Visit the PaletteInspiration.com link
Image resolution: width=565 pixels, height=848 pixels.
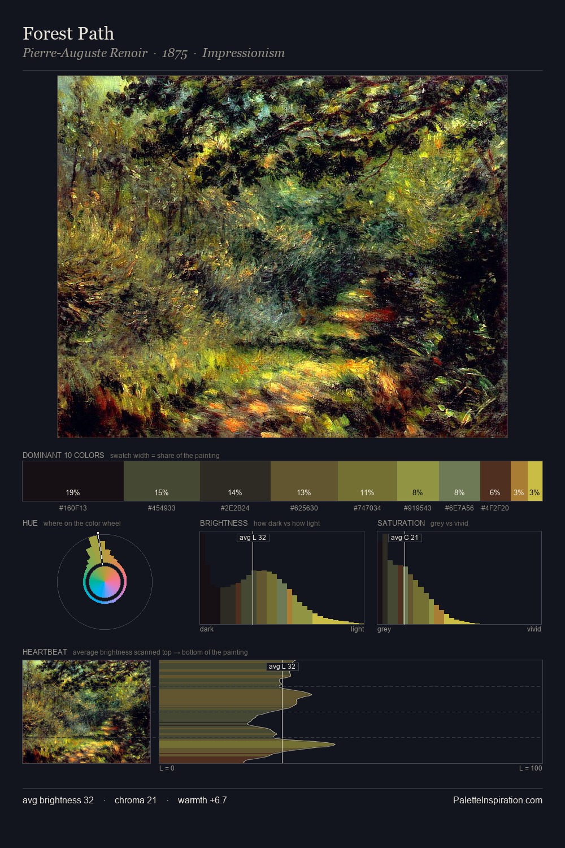click(498, 800)
